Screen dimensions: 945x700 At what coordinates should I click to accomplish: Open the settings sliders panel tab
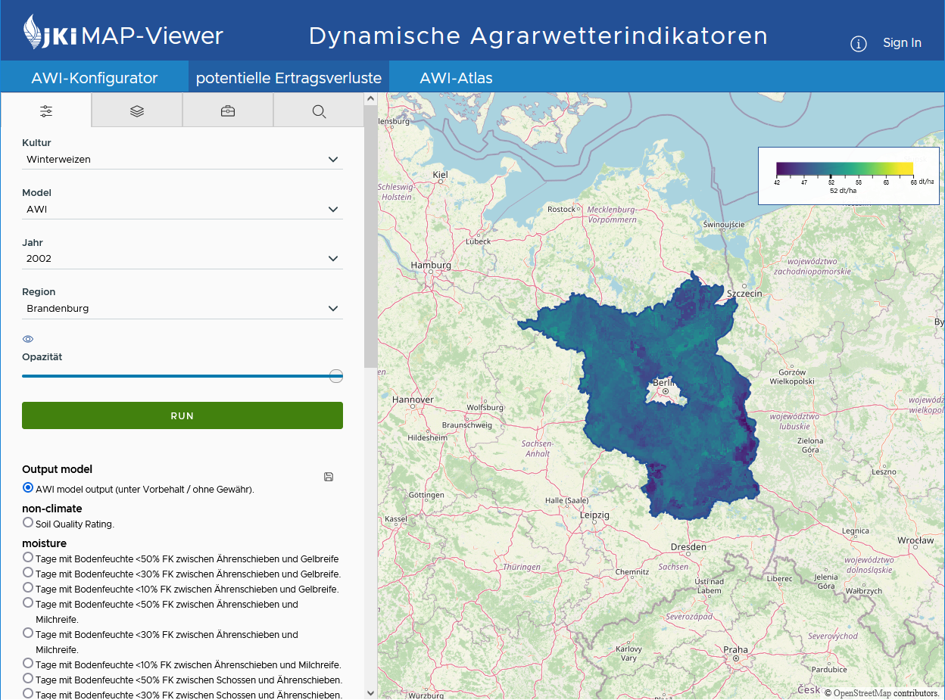pyautogui.click(x=46, y=111)
